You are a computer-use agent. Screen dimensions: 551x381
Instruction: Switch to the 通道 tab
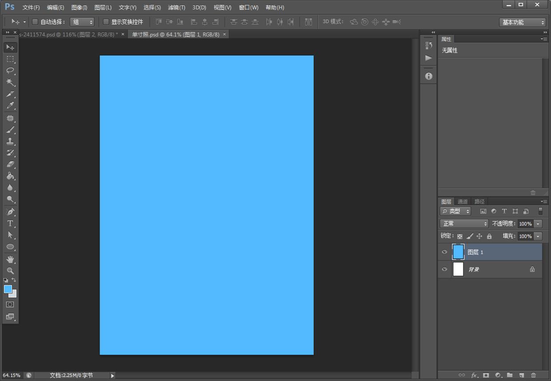click(x=463, y=201)
